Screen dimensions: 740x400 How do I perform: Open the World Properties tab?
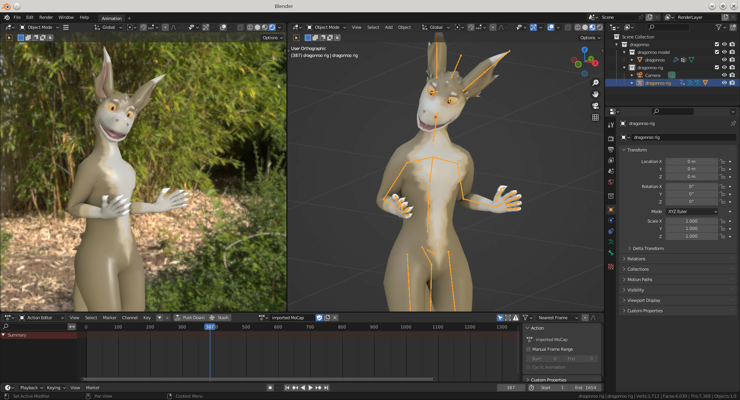pyautogui.click(x=610, y=182)
